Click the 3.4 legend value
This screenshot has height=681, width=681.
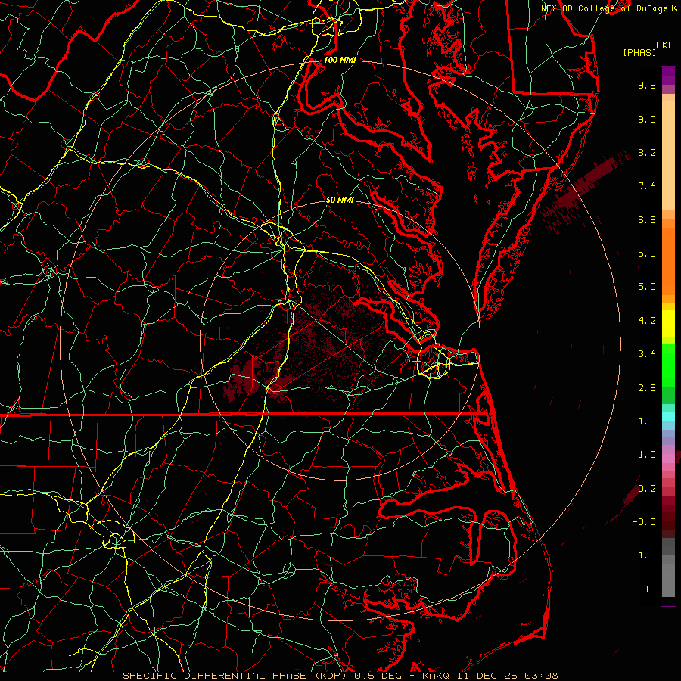click(647, 354)
